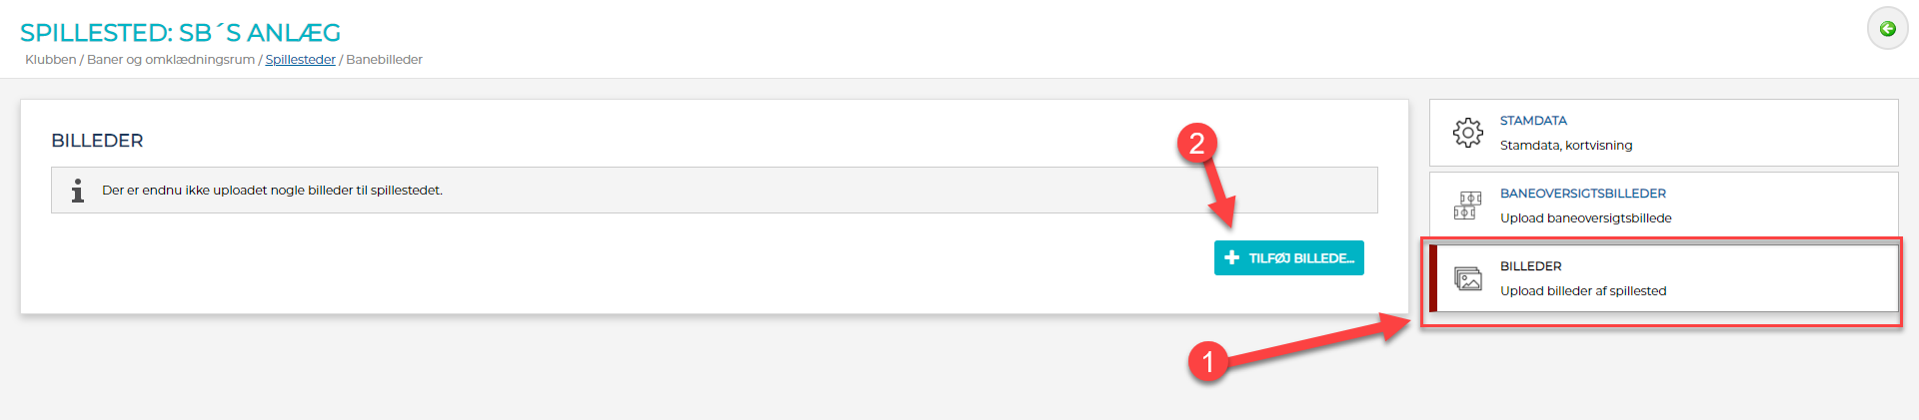This screenshot has width=1919, height=420.
Task: Click the Banebilleder breadcrumb text
Action: click(x=384, y=60)
